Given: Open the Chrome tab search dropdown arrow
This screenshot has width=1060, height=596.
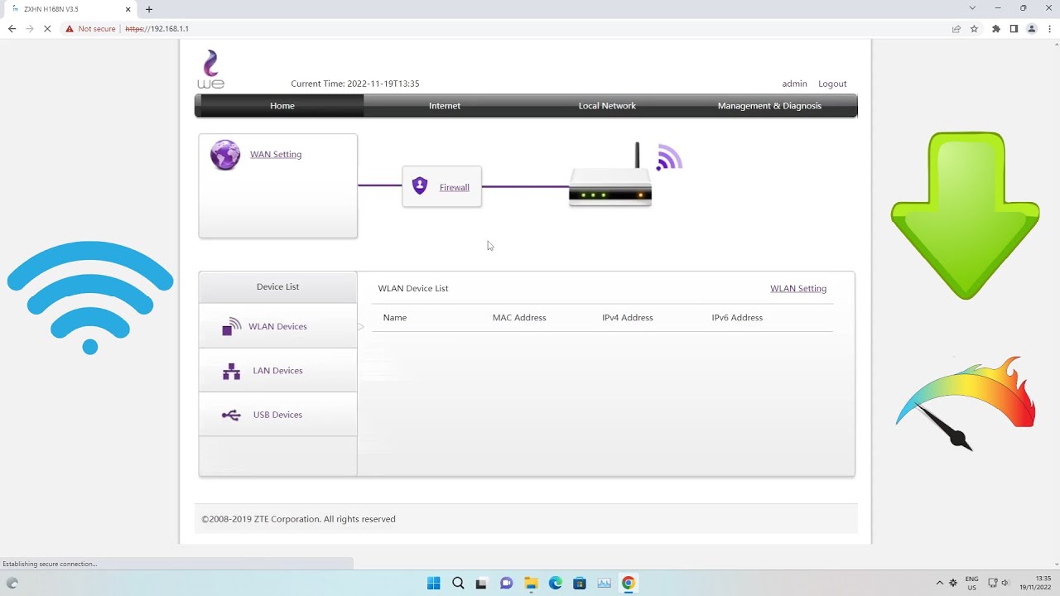Looking at the screenshot, I should tap(972, 8).
